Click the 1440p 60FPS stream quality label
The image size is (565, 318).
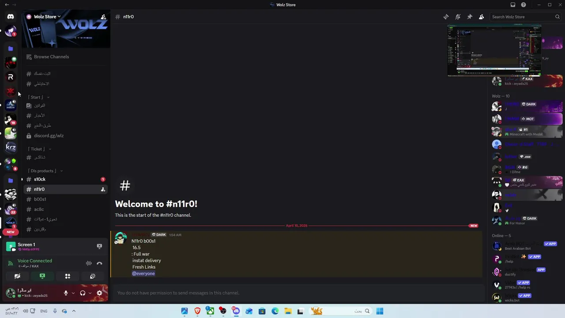click(29, 250)
